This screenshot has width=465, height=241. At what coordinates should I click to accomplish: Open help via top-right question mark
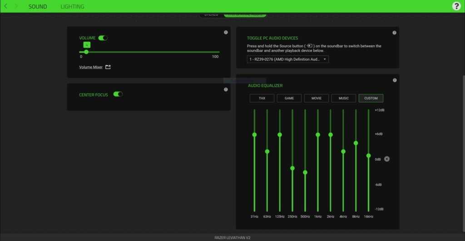[x=456, y=6]
